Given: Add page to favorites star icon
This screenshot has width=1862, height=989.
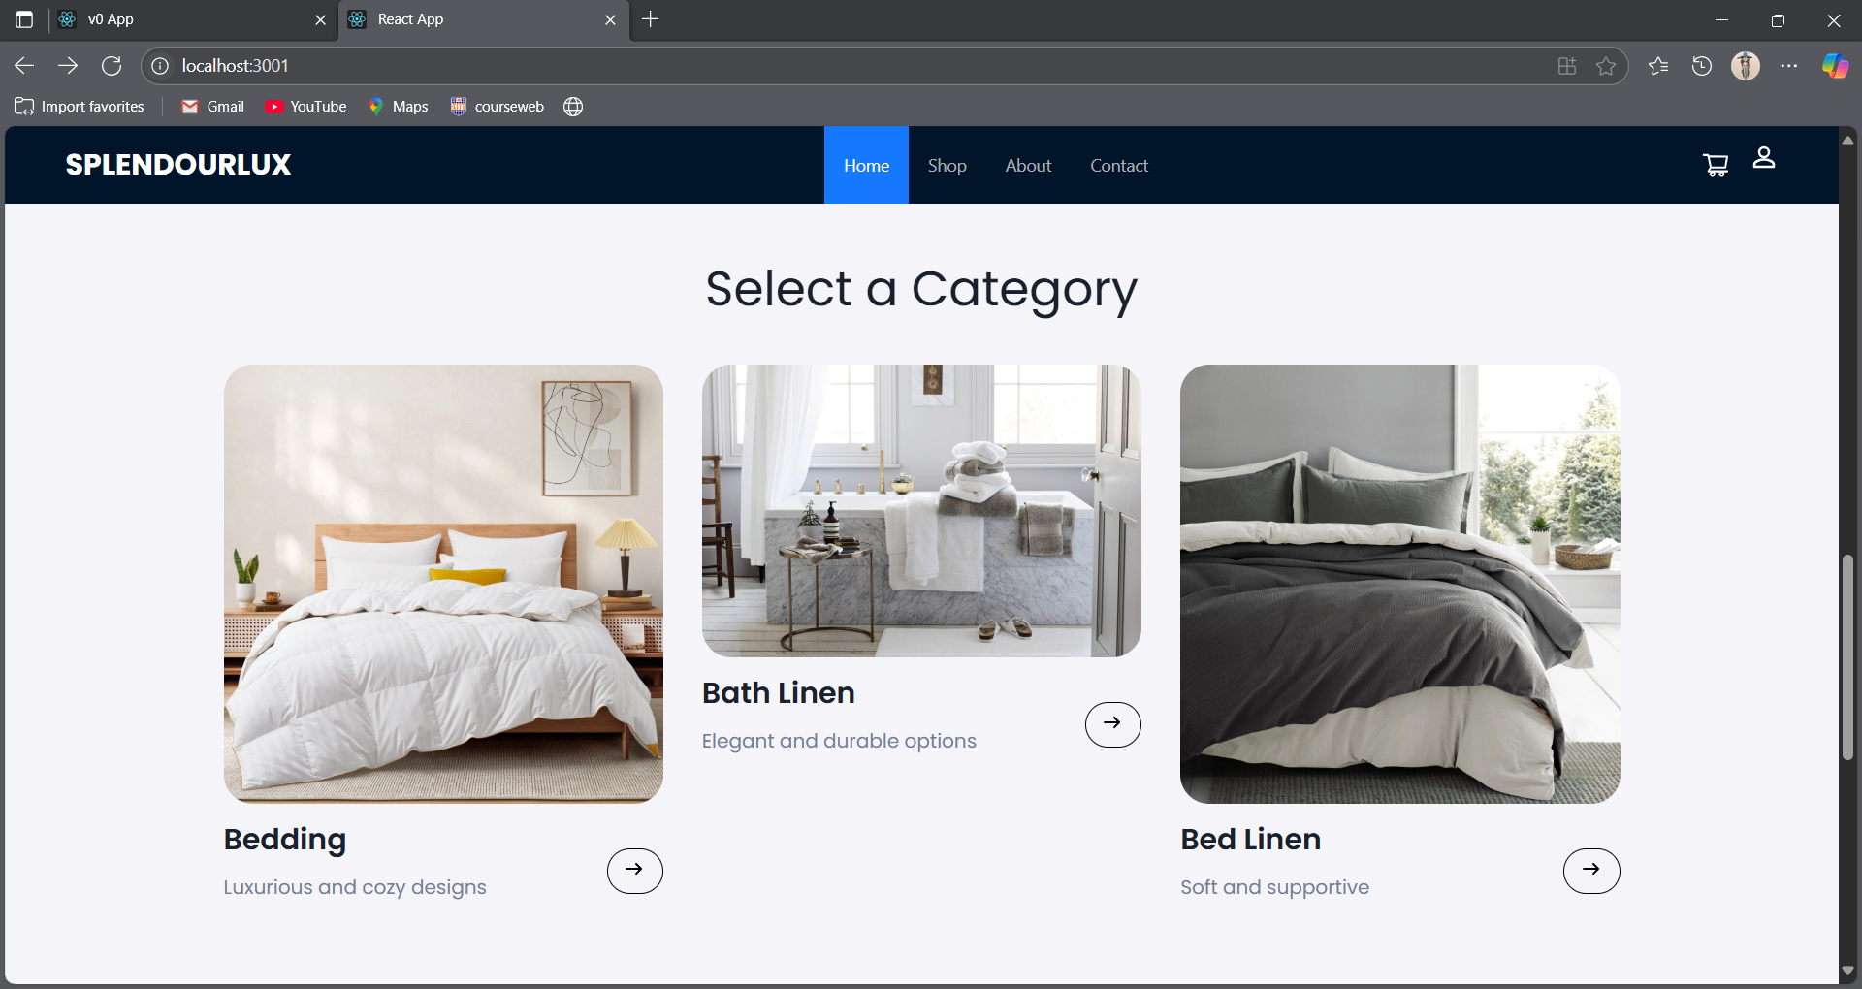Looking at the screenshot, I should click(1606, 66).
